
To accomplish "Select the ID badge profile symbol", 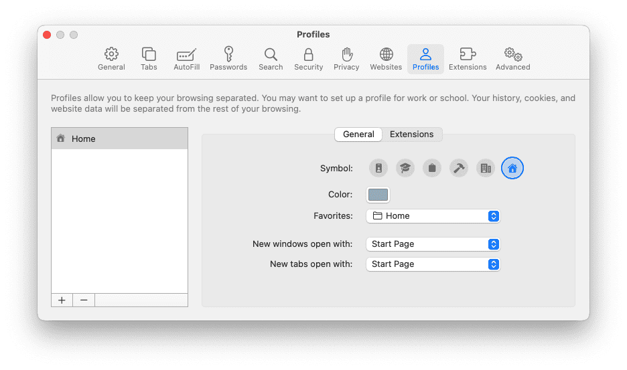I will [x=378, y=168].
